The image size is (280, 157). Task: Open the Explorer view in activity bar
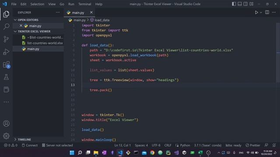coord(6,14)
